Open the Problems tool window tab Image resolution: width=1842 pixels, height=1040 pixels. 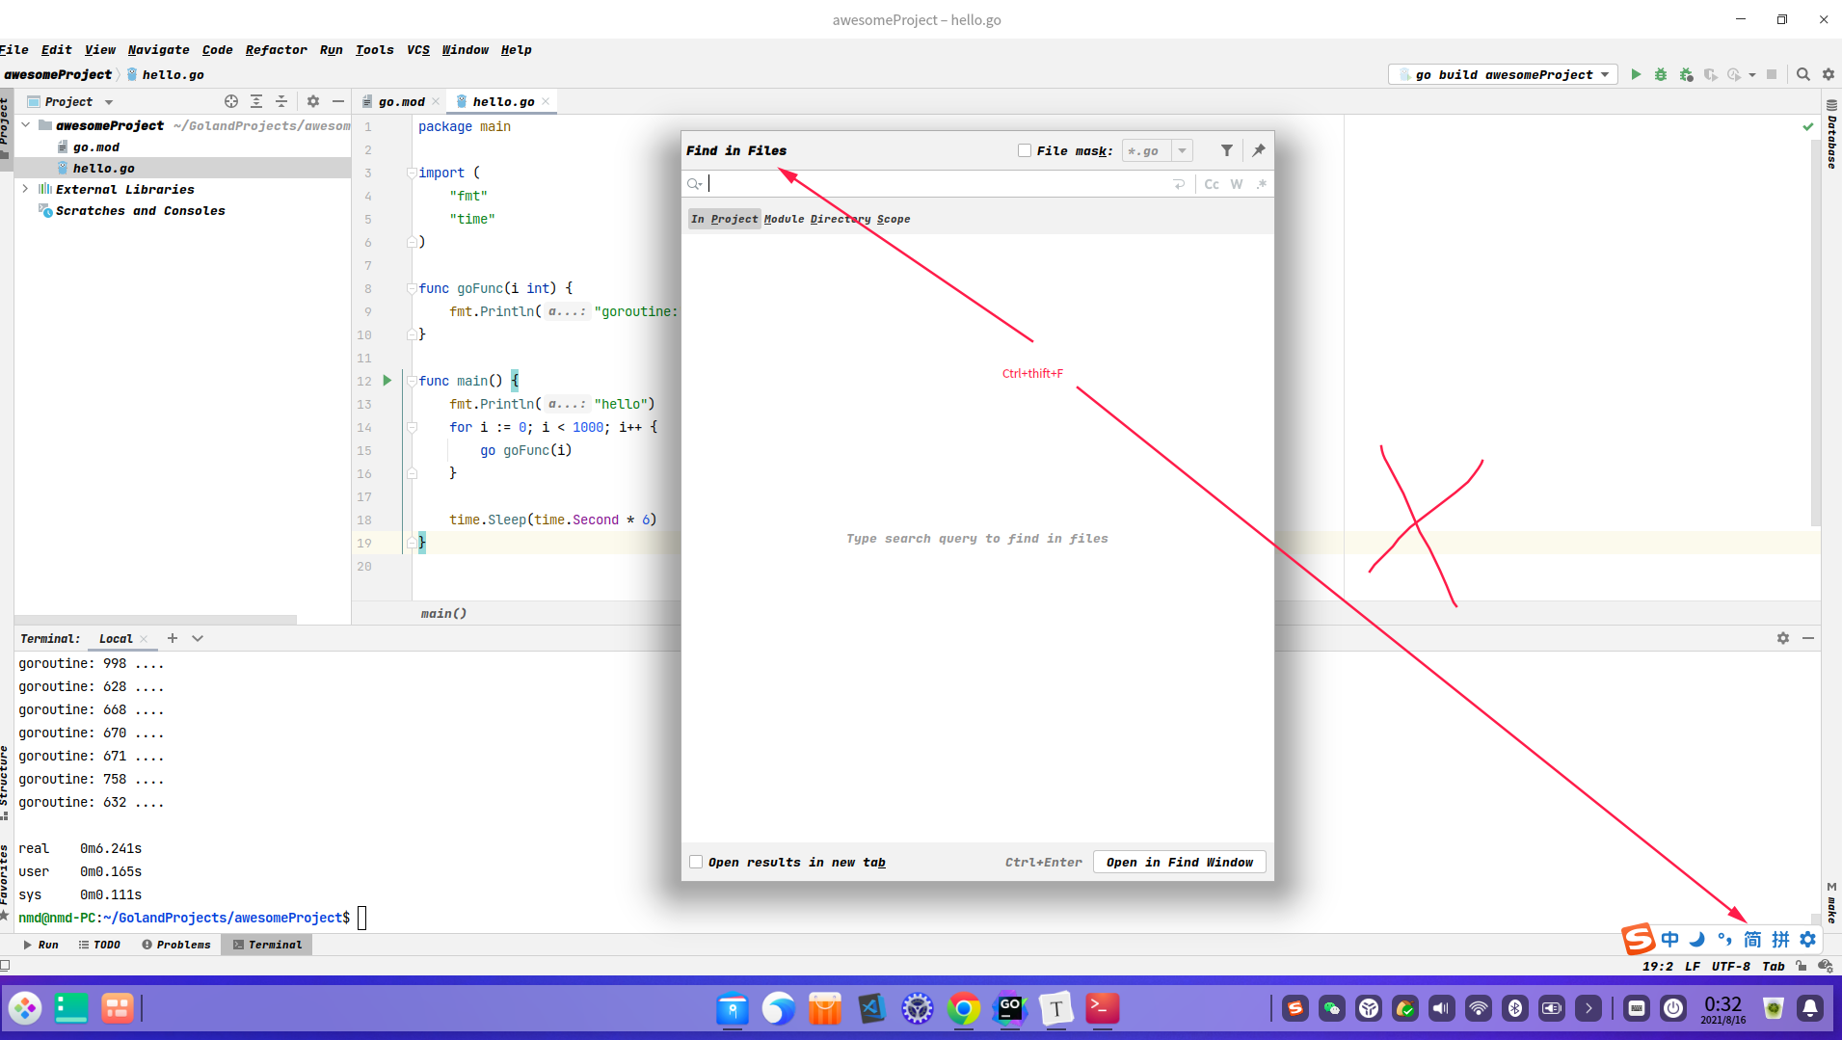(x=176, y=945)
